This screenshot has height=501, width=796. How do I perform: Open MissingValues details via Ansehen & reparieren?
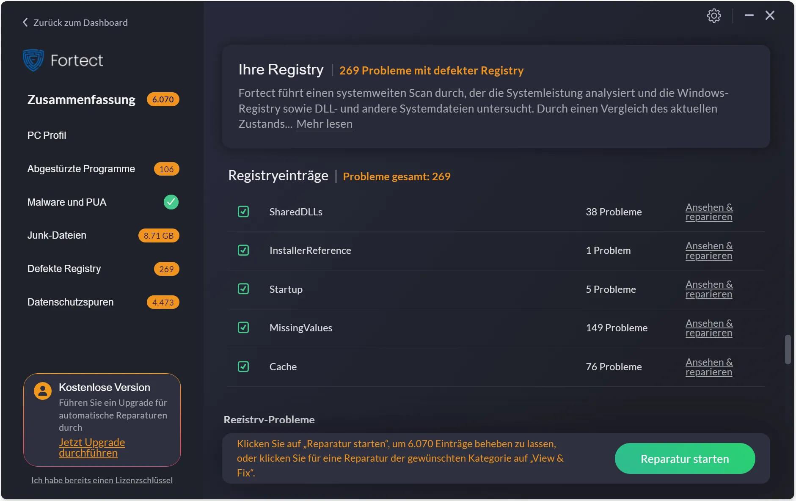(709, 328)
